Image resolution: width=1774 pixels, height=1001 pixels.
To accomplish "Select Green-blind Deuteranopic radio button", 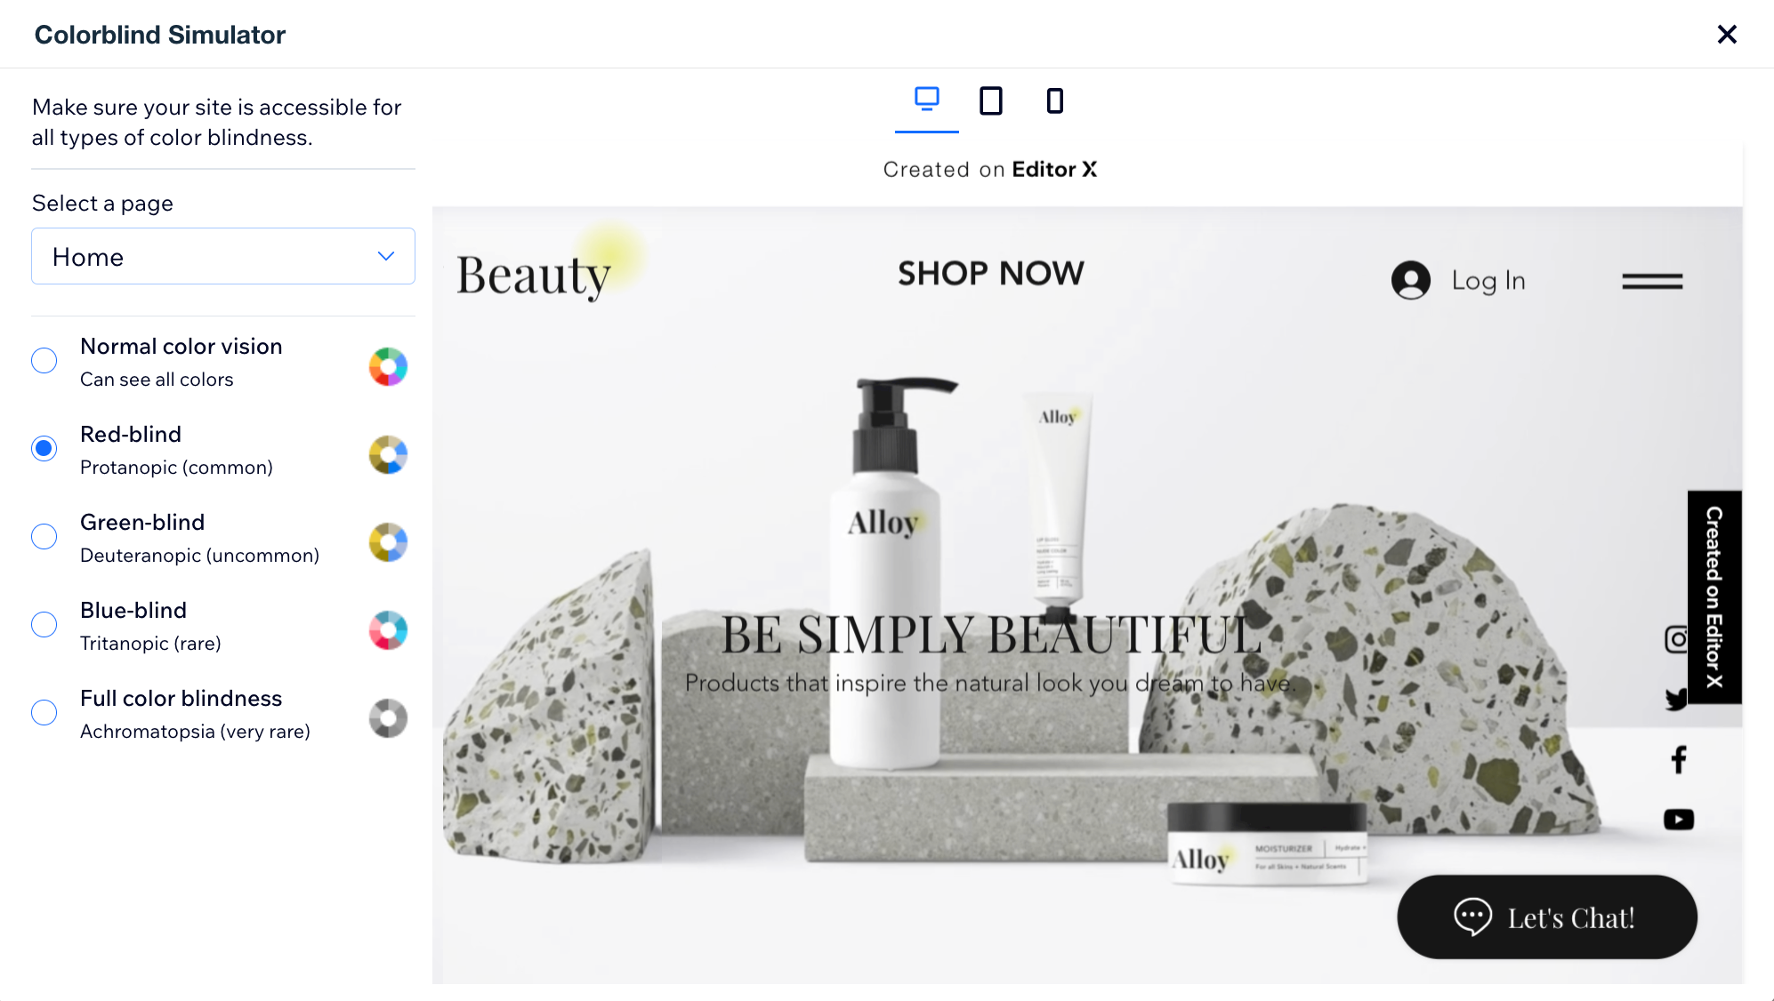I will 43,537.
